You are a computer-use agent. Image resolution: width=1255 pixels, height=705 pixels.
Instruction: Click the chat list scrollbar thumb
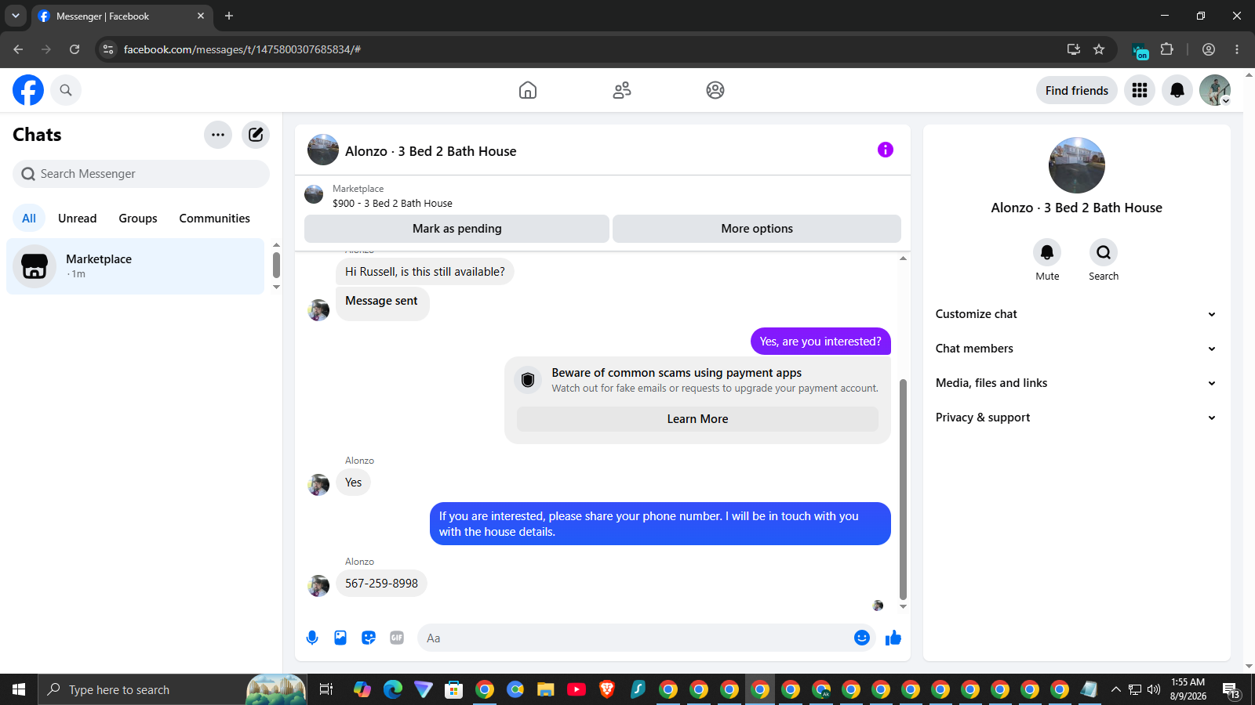(276, 265)
